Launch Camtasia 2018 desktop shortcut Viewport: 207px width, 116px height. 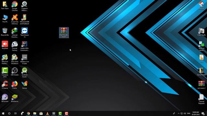5,72
